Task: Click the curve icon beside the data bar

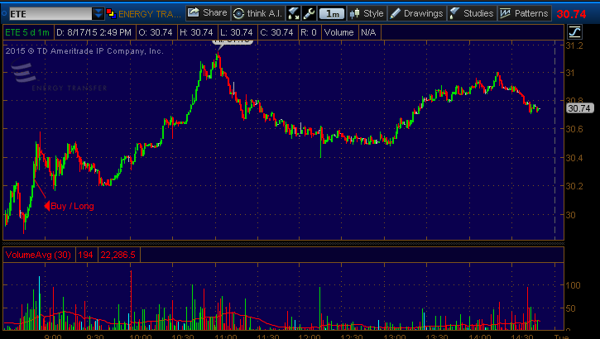Action: [x=574, y=31]
